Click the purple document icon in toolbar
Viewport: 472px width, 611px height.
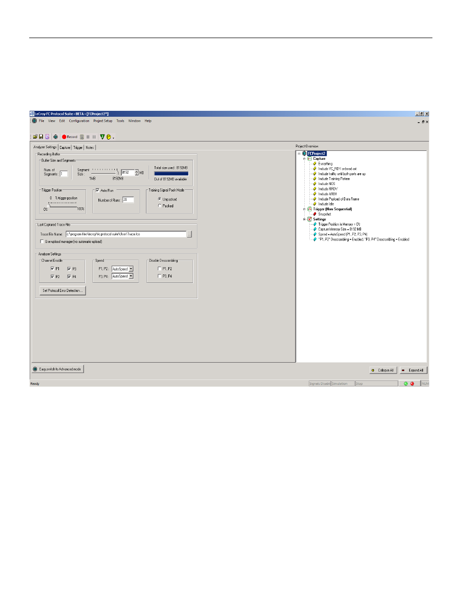47,137
